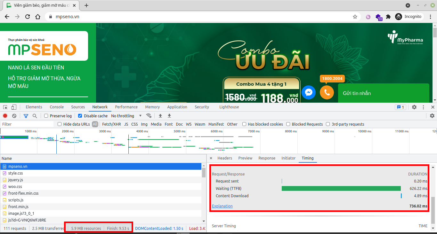This screenshot has width=437, height=234.
Task: Reload the mpseno.vn page
Action: (28, 17)
